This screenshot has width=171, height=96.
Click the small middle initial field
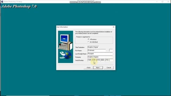click(x=111, y=50)
